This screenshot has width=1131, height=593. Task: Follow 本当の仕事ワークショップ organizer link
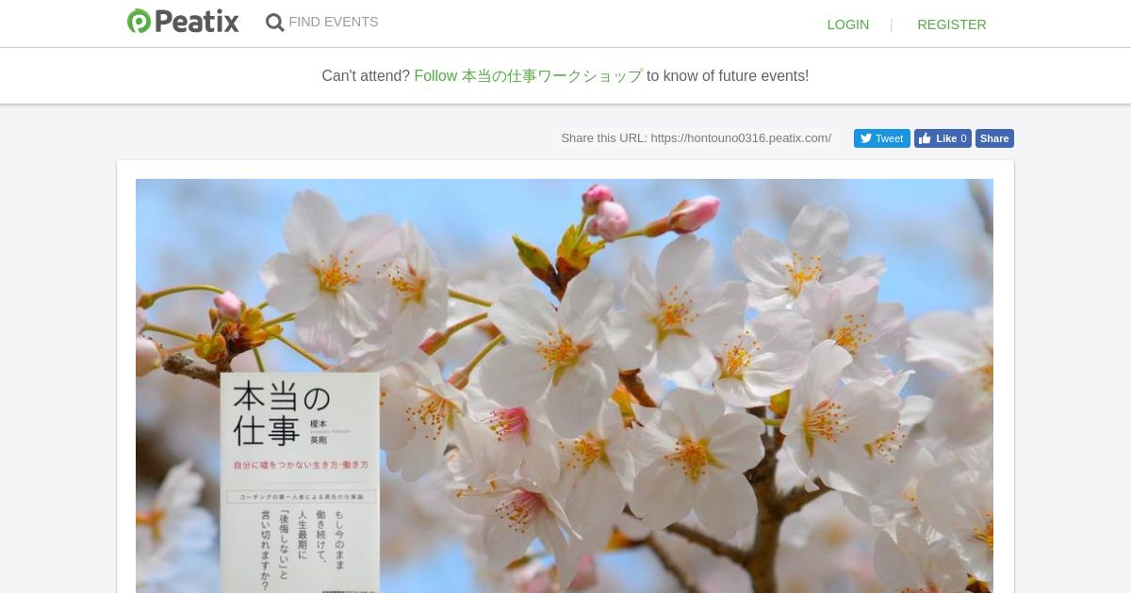click(529, 75)
